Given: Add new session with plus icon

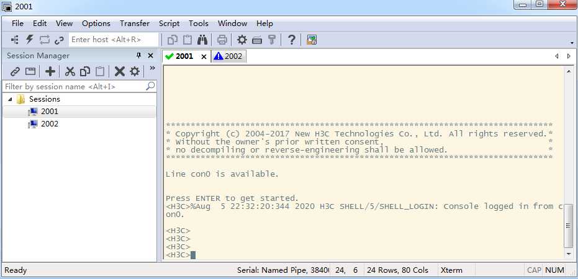Looking at the screenshot, I should click(50, 71).
